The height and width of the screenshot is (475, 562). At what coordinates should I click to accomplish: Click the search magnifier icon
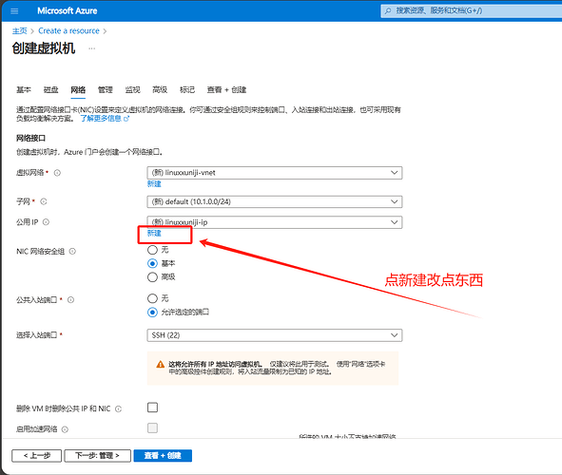[388, 10]
